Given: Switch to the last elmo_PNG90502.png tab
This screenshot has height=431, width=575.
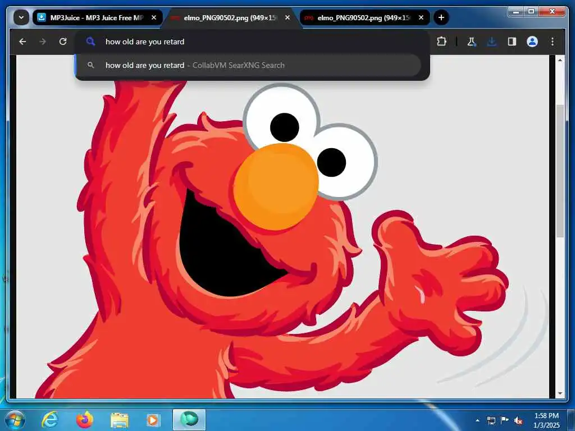Looking at the screenshot, I should coord(364,17).
